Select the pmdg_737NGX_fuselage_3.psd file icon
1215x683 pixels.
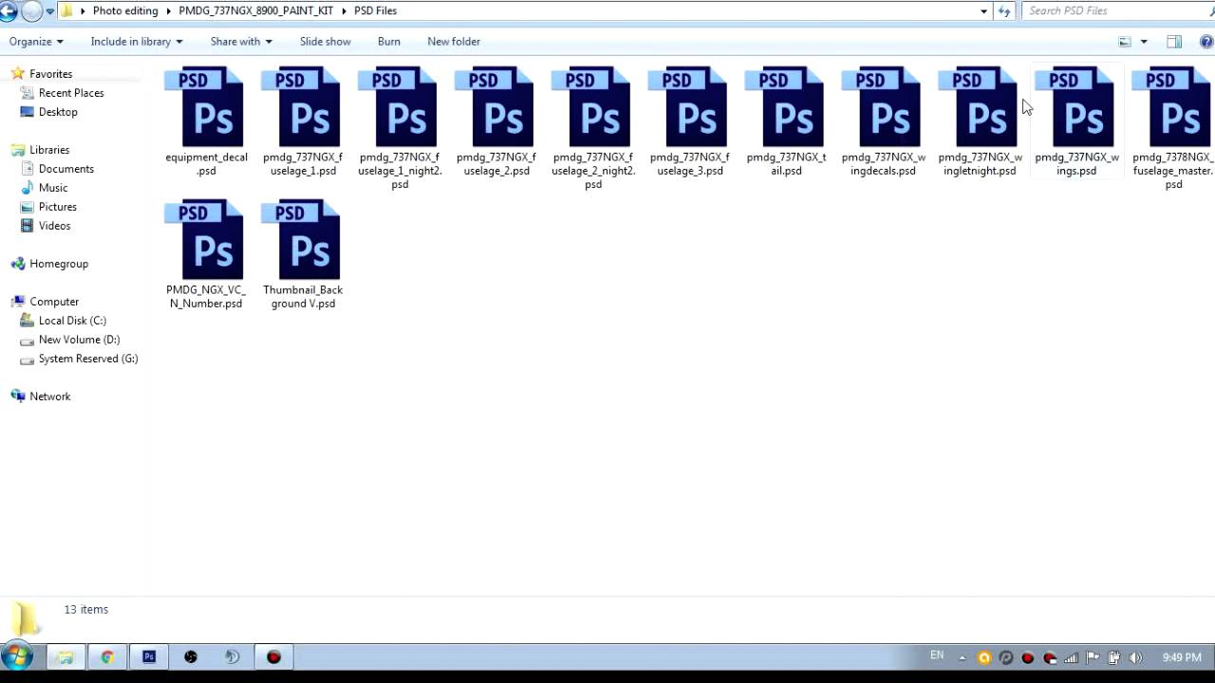coord(690,107)
